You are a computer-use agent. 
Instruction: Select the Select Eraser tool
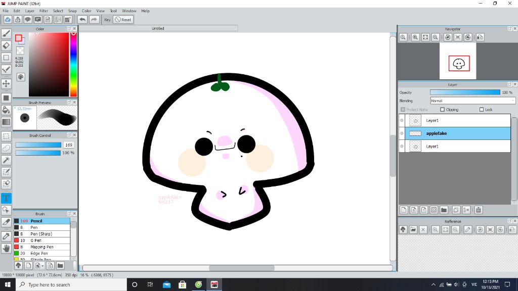tap(6, 184)
